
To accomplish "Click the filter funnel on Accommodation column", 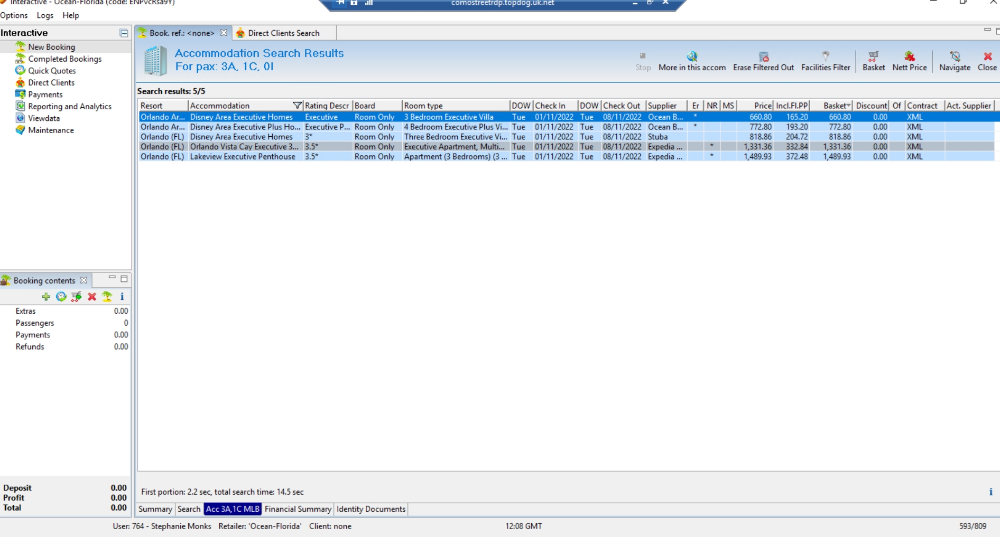I will tap(297, 106).
